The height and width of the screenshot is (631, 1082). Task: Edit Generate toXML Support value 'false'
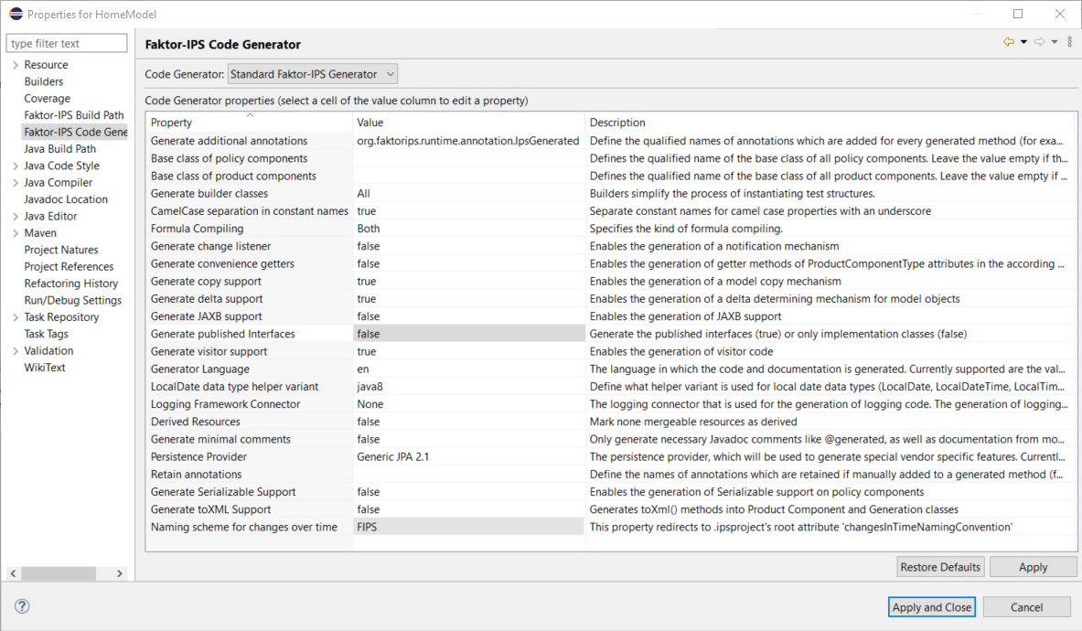(468, 509)
